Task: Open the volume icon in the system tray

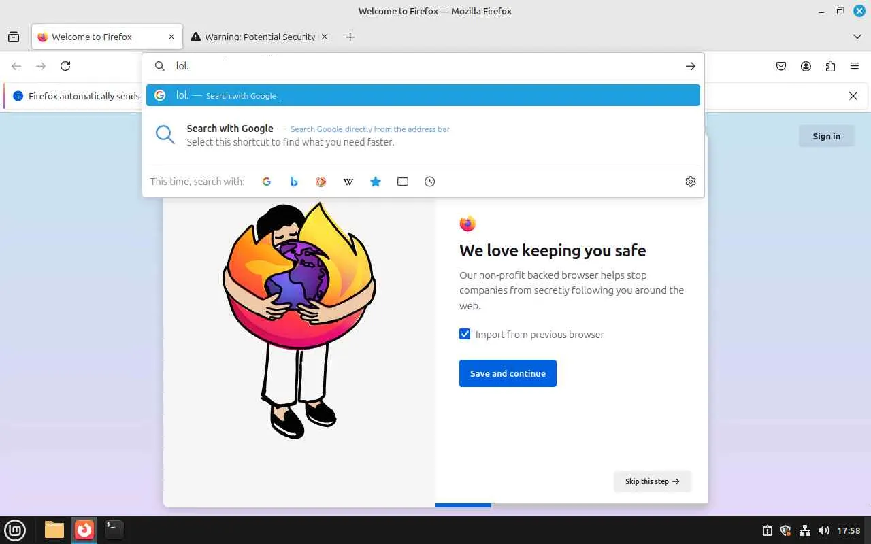Action: click(824, 530)
